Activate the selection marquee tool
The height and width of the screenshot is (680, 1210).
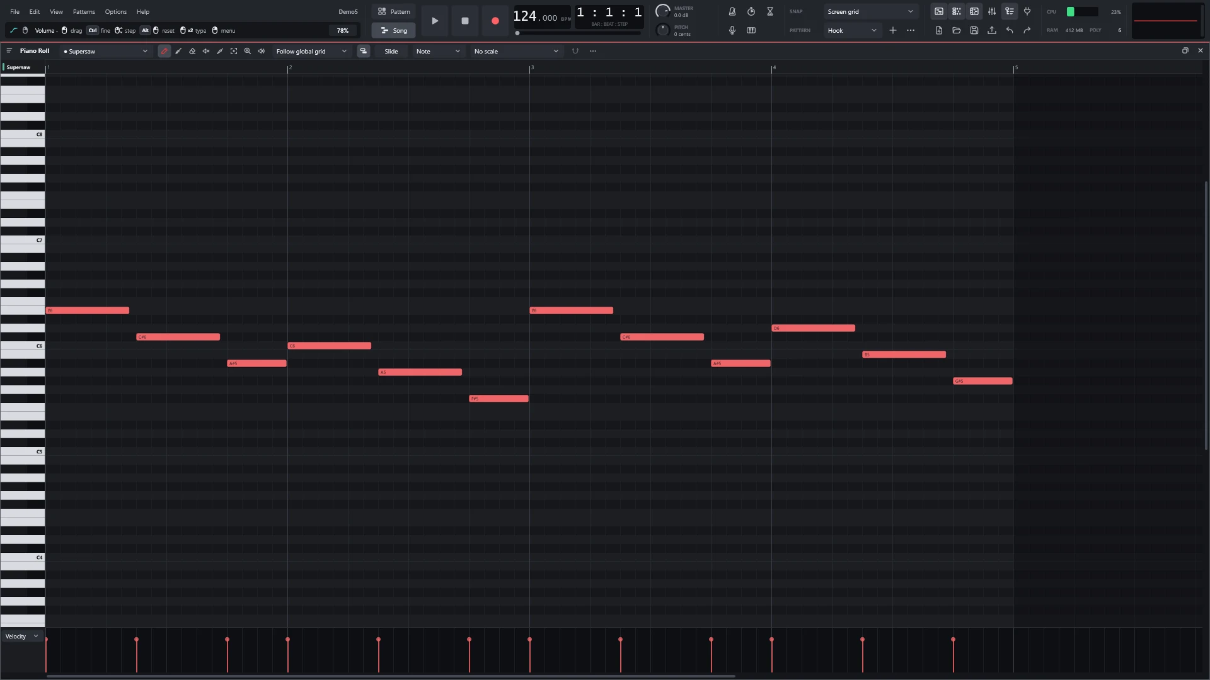234,51
